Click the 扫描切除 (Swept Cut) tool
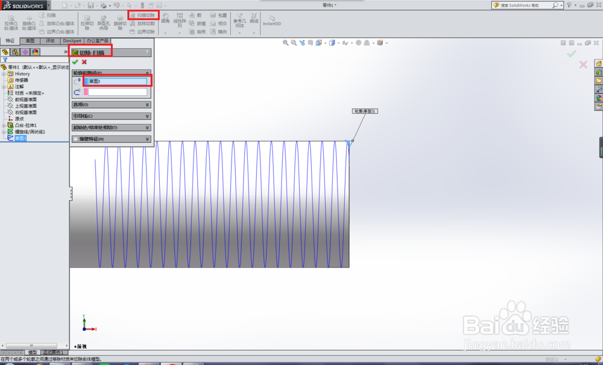The height and width of the screenshot is (365, 603). coord(143,16)
